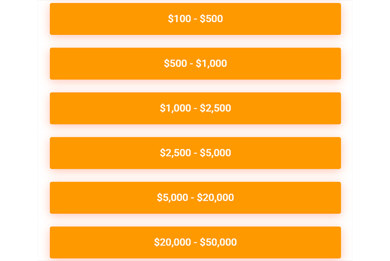390x261 pixels.
Task: Select the highest visible amount range
Action: click(x=195, y=242)
